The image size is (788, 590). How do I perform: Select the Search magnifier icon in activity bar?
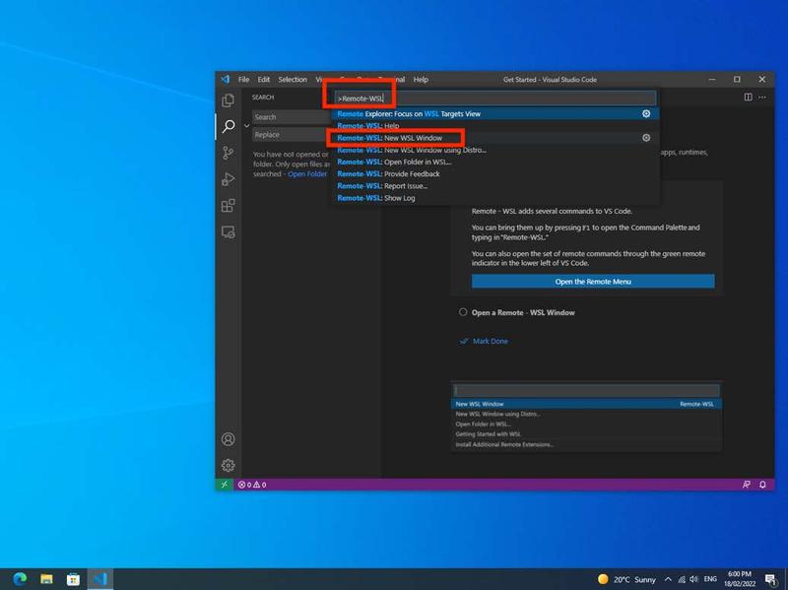[x=229, y=126]
